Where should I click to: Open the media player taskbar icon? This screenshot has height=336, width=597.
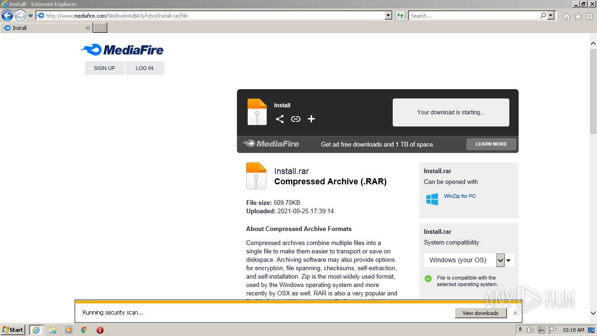(69, 330)
